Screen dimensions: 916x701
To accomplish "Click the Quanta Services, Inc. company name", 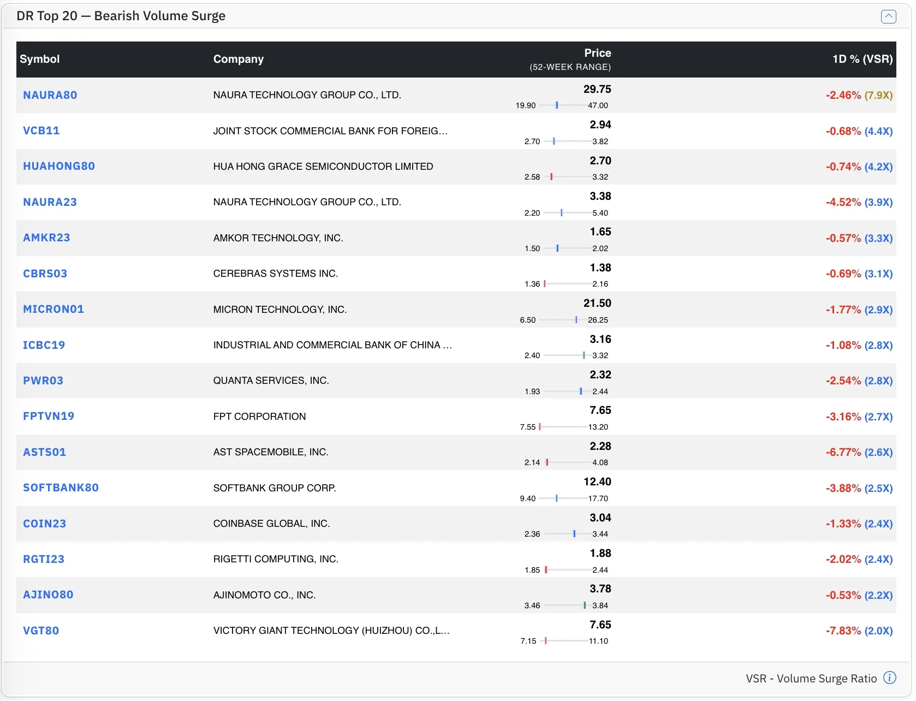I will (x=271, y=381).
